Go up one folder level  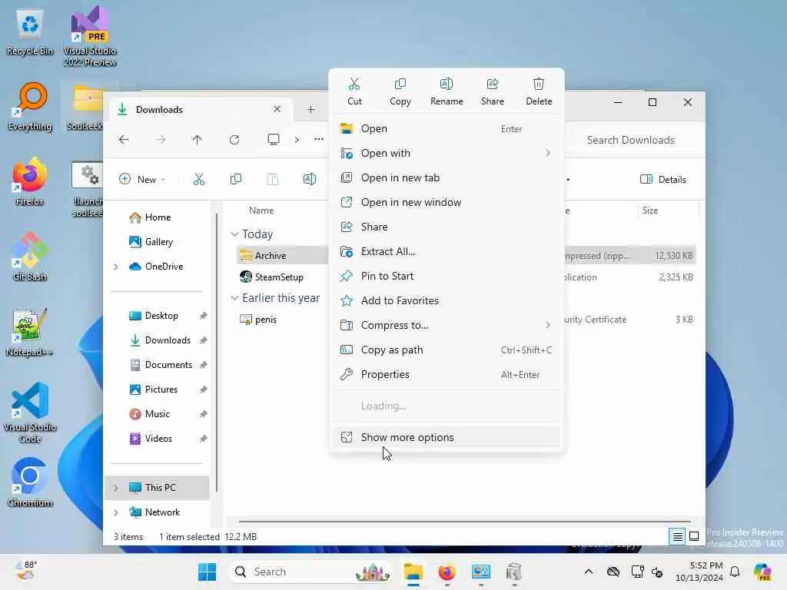197,140
